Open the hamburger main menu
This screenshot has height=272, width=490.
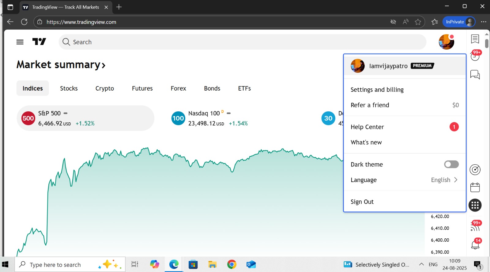[20, 42]
